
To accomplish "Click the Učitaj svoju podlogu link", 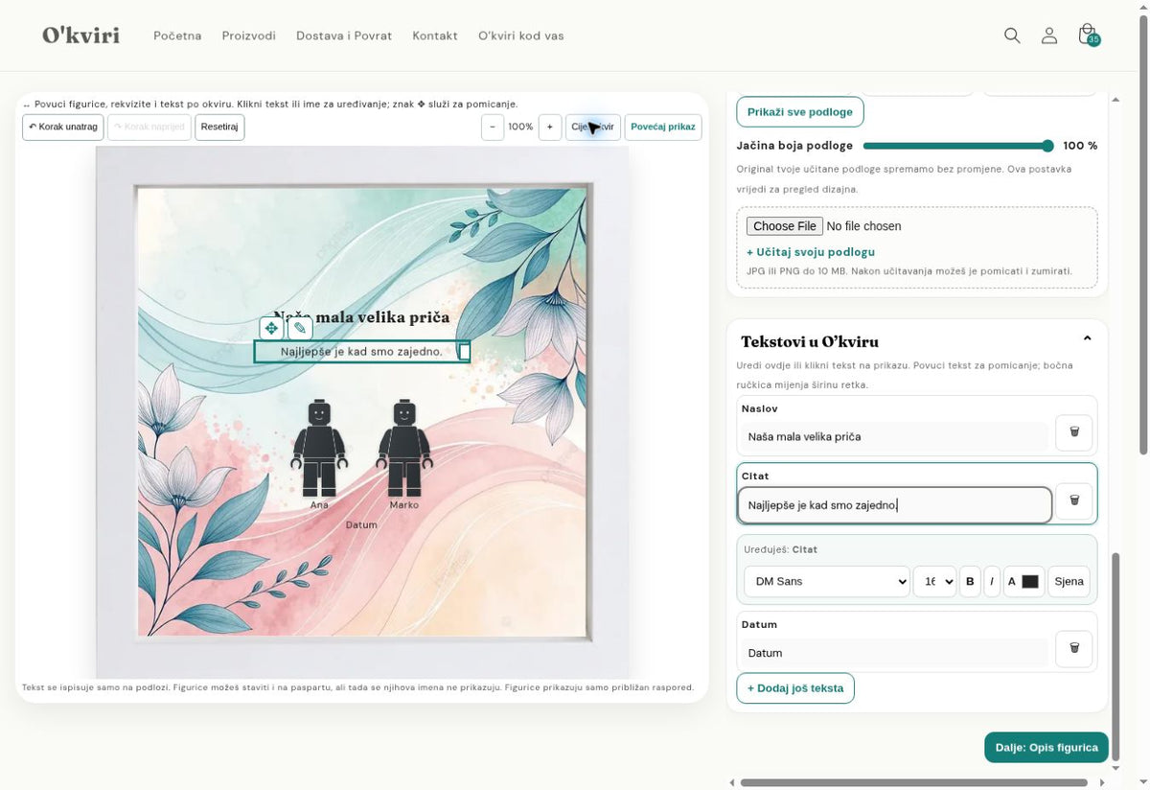I will (x=811, y=252).
